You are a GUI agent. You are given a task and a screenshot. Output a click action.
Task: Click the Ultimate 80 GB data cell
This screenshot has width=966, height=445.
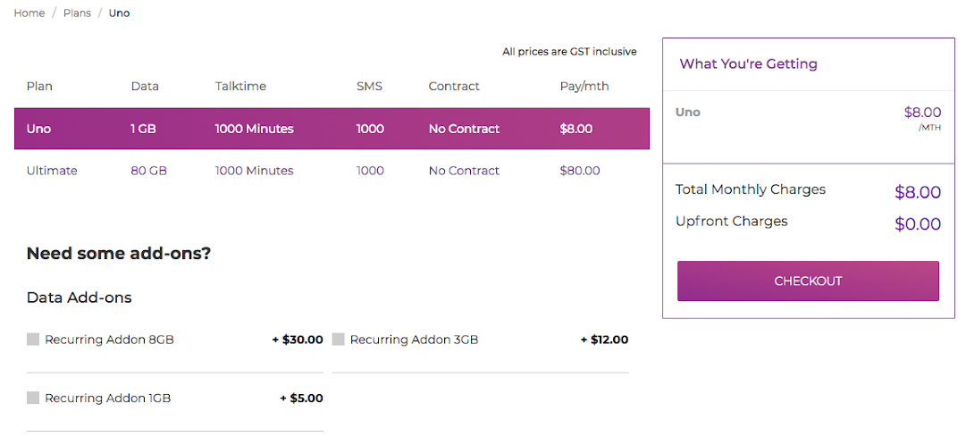pyautogui.click(x=148, y=171)
